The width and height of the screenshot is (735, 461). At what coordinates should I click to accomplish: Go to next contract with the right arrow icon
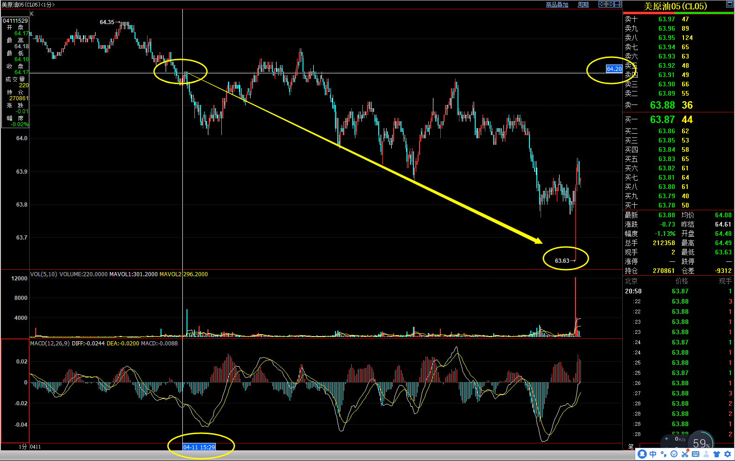tap(610, 4)
